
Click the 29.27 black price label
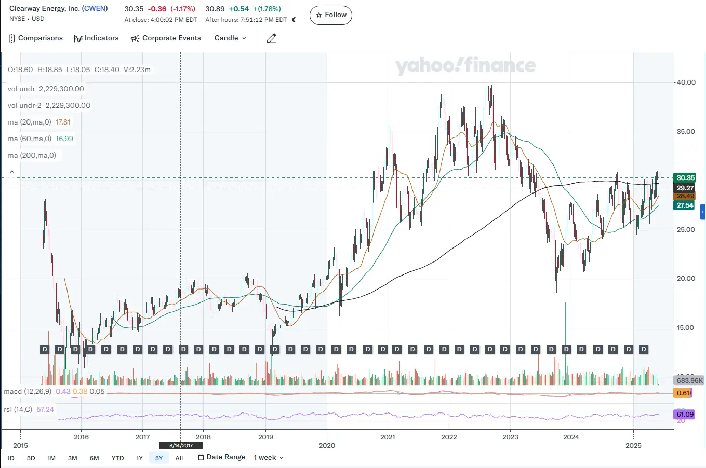click(685, 188)
